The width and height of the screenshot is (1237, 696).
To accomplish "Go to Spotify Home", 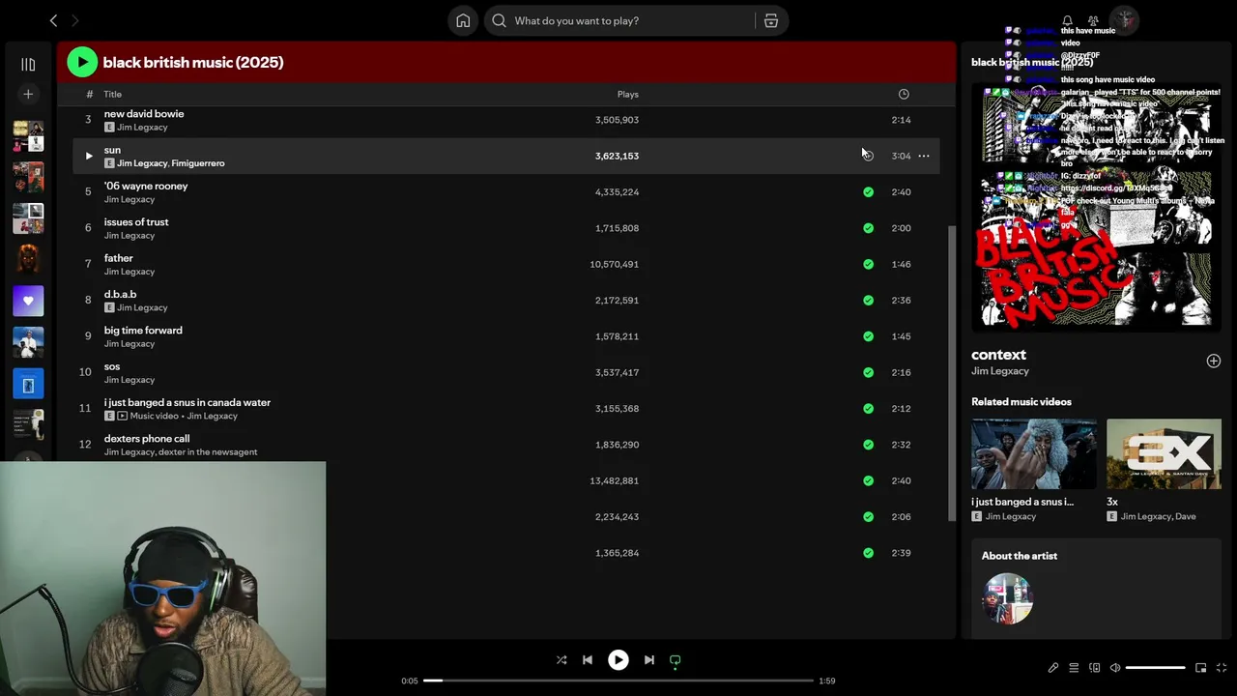I will (463, 20).
